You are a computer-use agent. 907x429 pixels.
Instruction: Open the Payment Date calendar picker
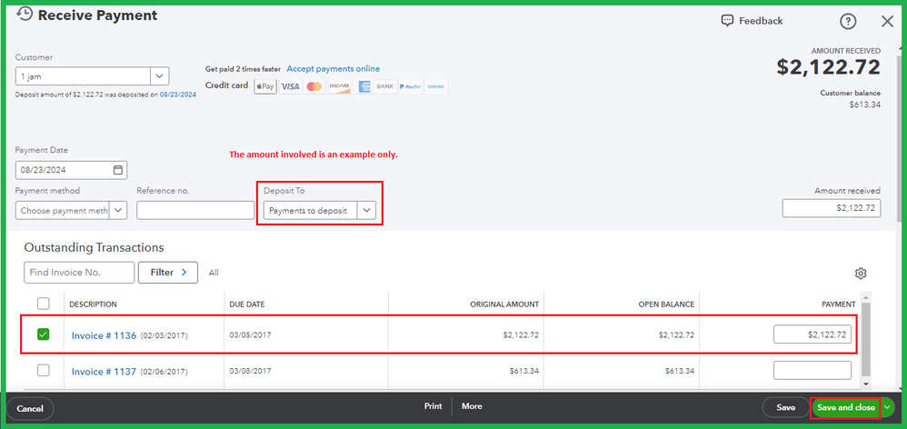(118, 170)
